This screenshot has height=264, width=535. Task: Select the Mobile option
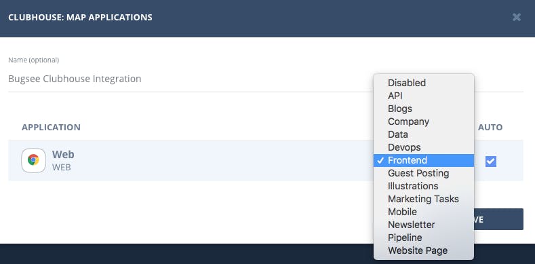(x=424, y=212)
